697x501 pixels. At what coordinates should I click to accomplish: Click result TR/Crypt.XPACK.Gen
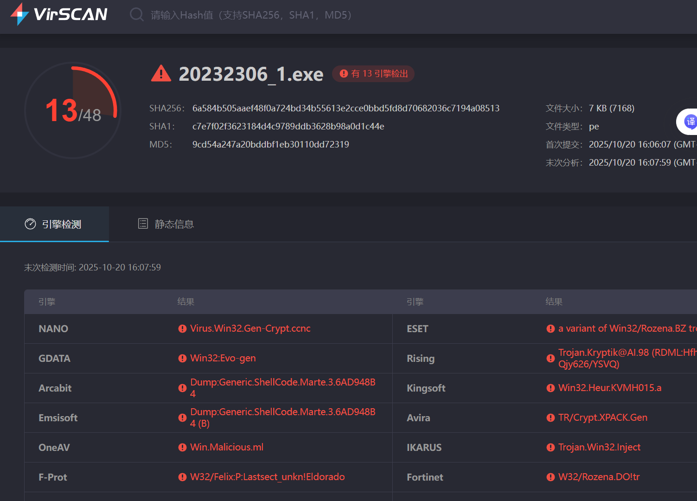click(x=603, y=417)
